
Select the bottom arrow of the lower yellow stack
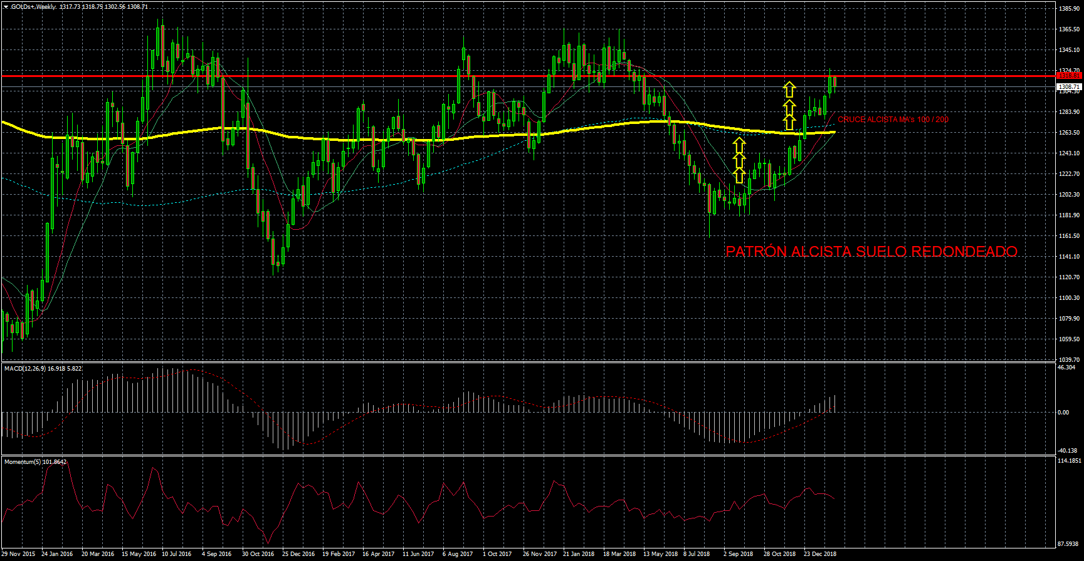pyautogui.click(x=739, y=176)
